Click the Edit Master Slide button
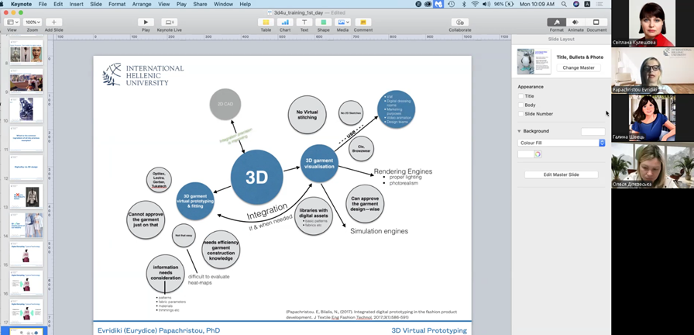This screenshot has width=694, height=335. click(x=562, y=174)
